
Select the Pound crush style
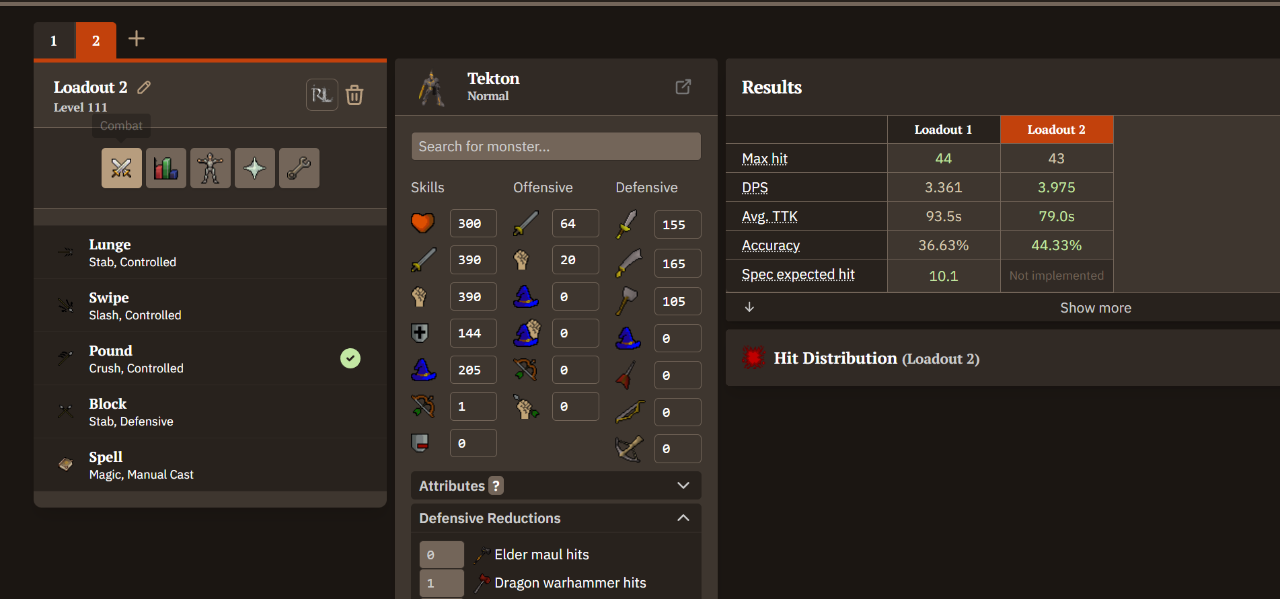coord(210,359)
